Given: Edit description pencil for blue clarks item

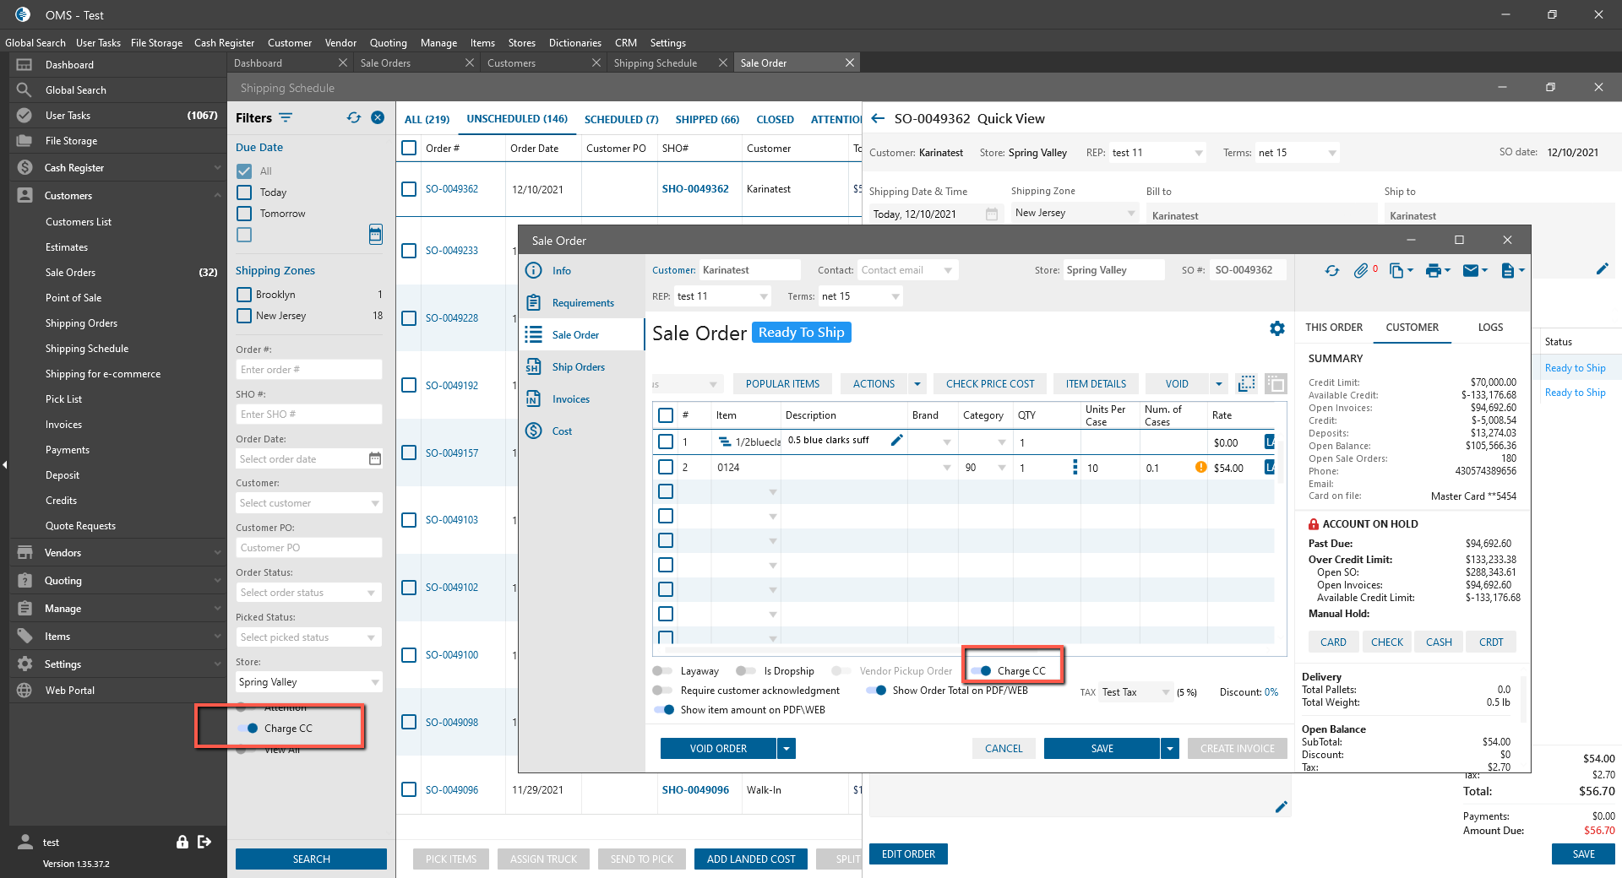Looking at the screenshot, I should coord(897,440).
